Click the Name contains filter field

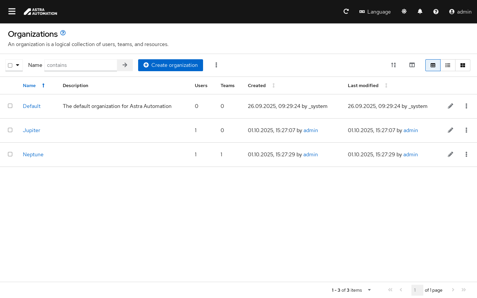point(80,65)
